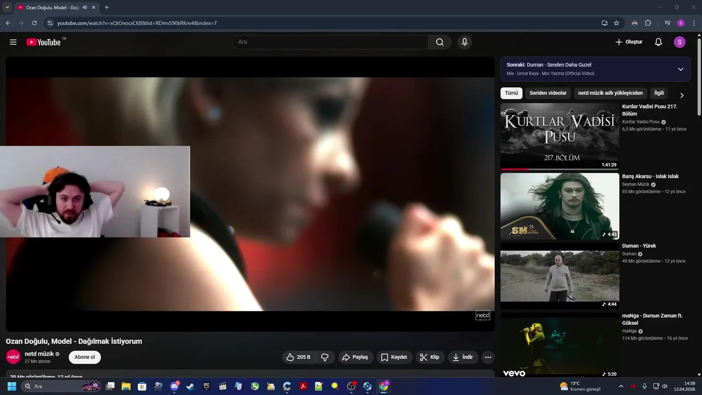Click the Klip clip button
Screen dimensions: 702x395
click(x=429, y=357)
